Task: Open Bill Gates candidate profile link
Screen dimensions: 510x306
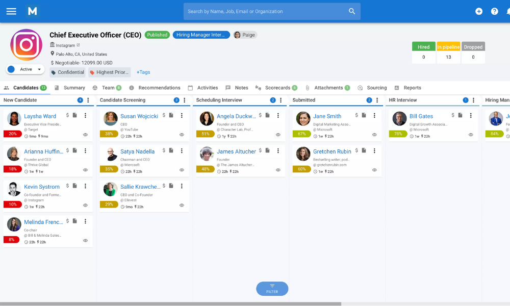Action: click(x=421, y=116)
